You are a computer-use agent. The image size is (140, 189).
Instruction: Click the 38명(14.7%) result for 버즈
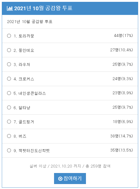122,136
